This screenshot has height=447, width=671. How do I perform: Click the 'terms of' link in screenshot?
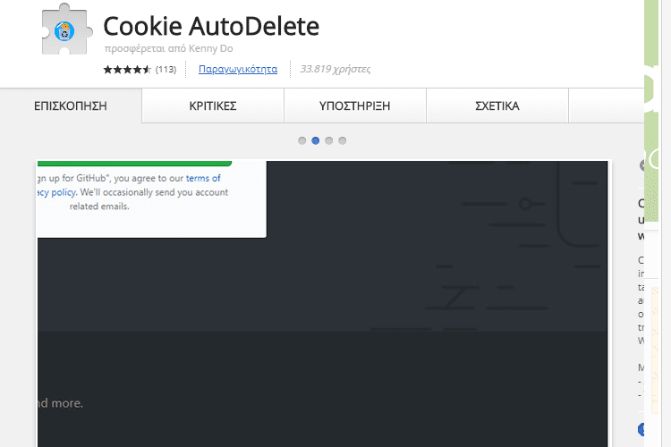click(x=203, y=178)
